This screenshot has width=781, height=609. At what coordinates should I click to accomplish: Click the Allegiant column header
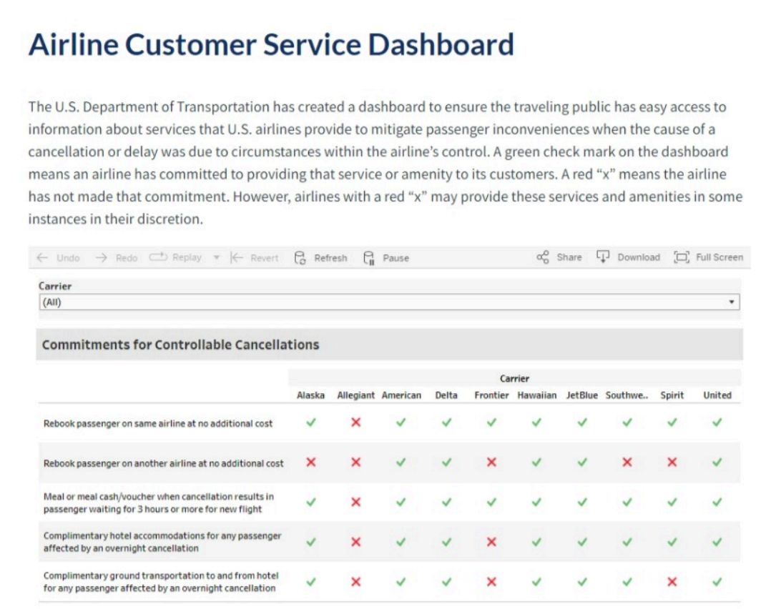(x=355, y=395)
